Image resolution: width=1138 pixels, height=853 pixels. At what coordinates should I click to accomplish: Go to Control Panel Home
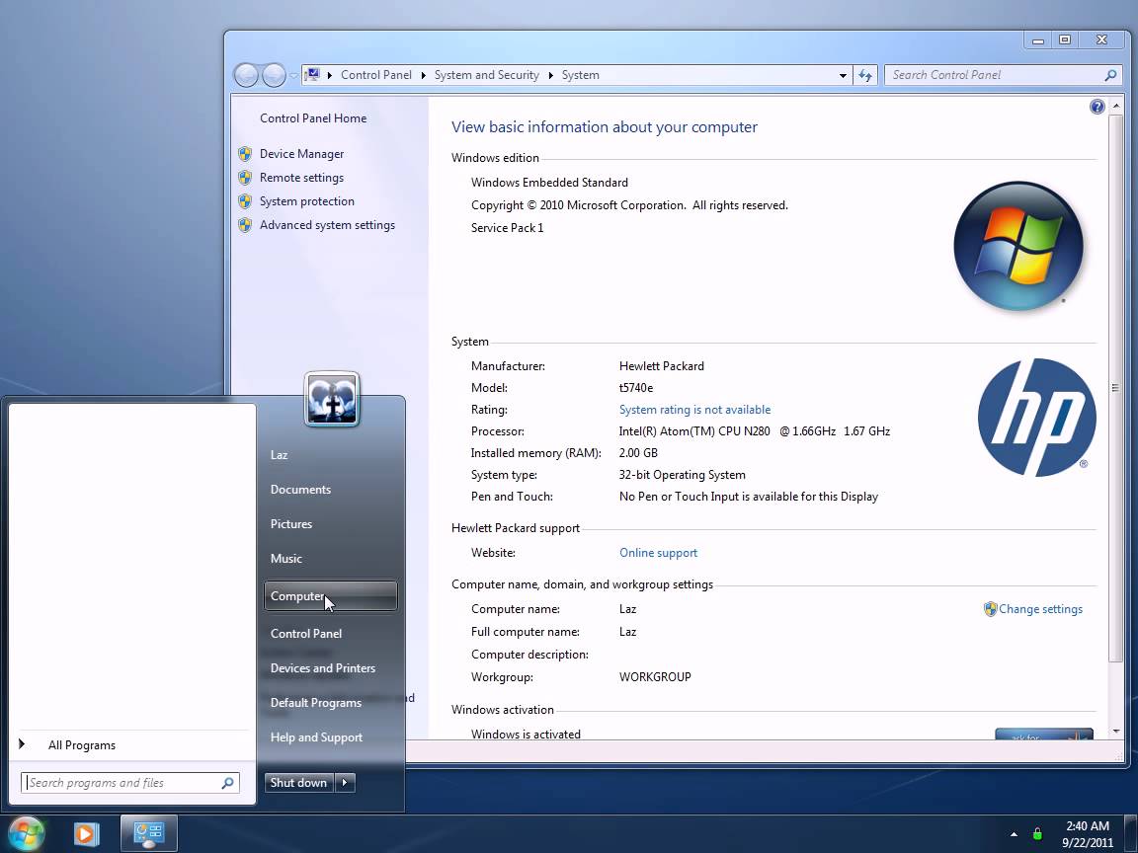(x=313, y=118)
